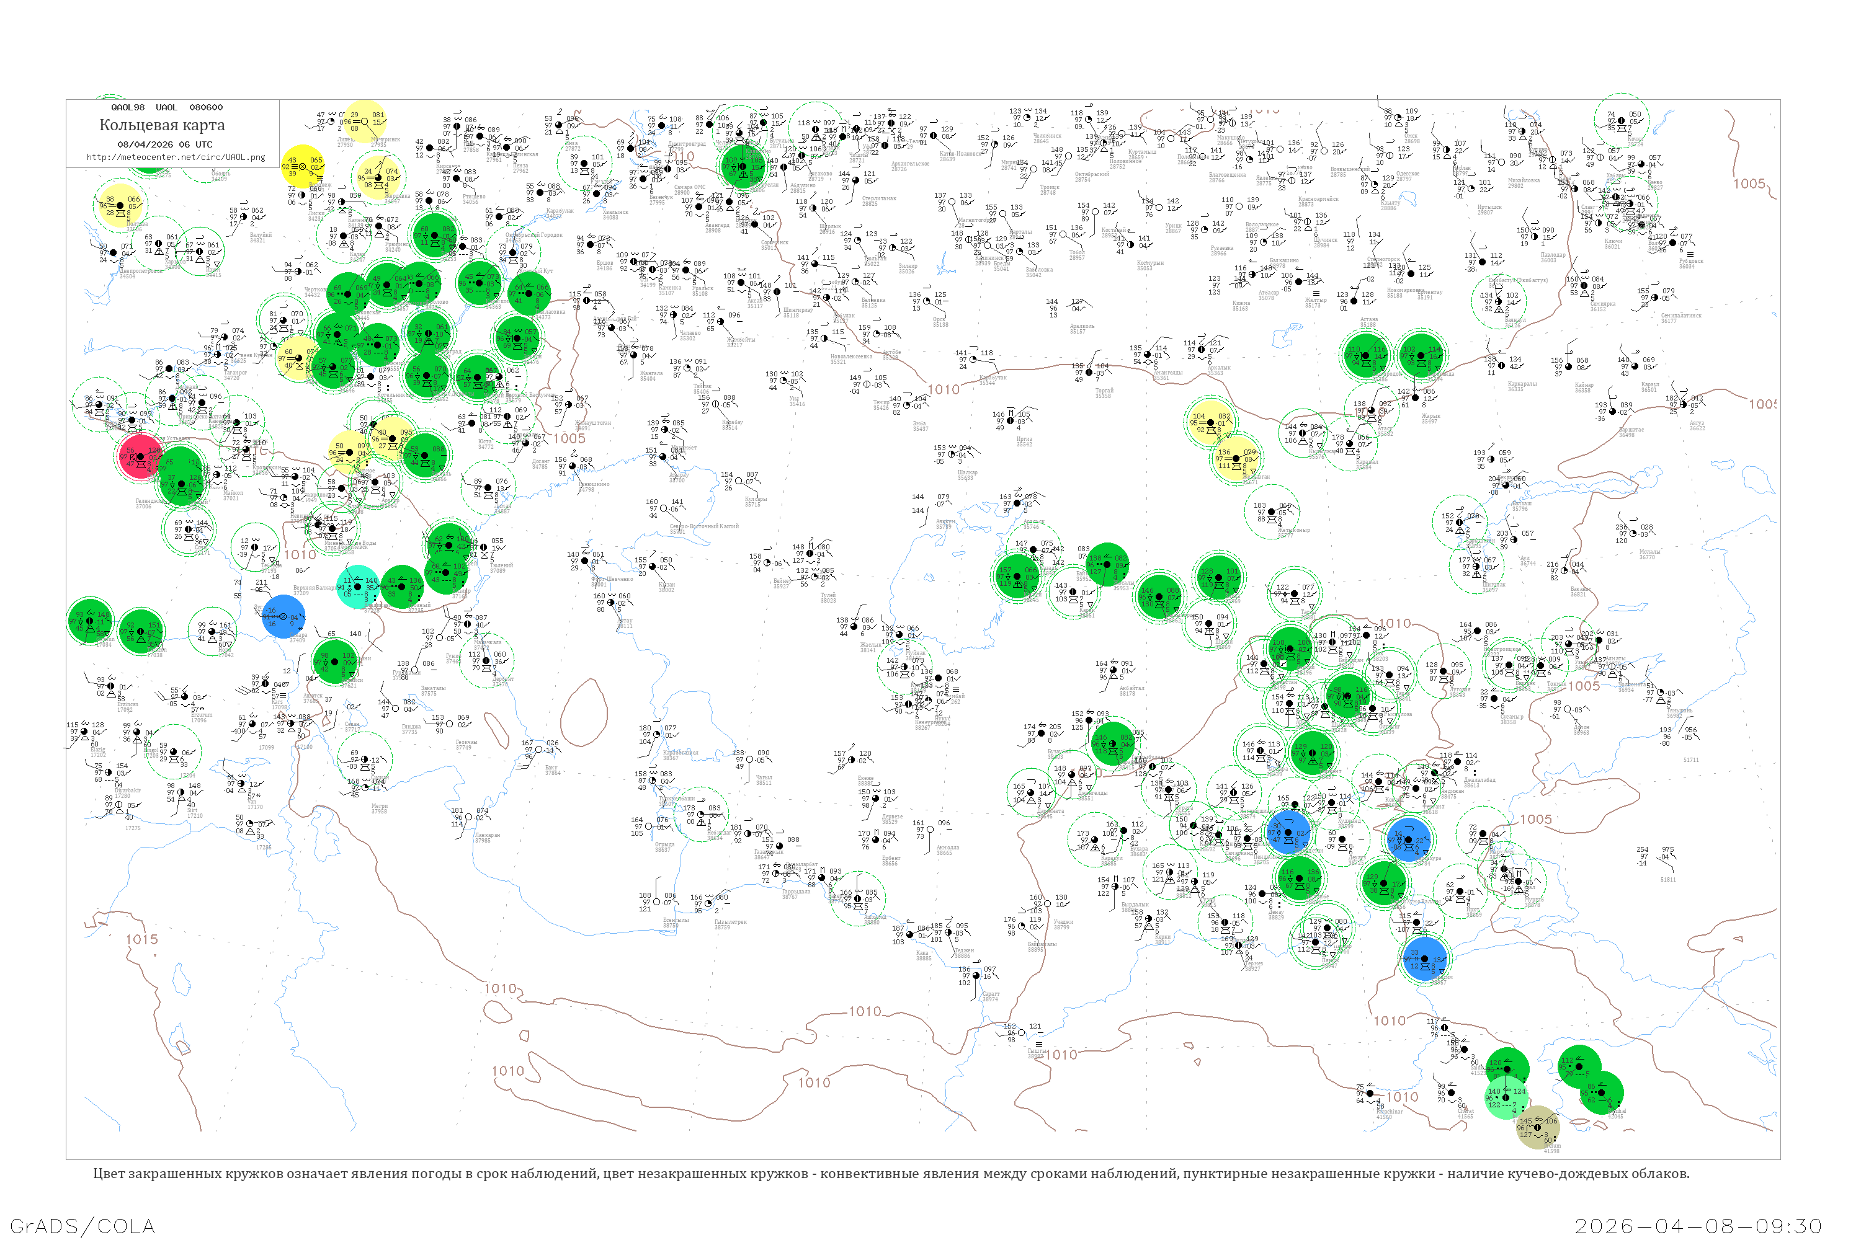The width and height of the screenshot is (1861, 1240).
Task: Click the light green Islamabad station circle
Action: click(1506, 1097)
